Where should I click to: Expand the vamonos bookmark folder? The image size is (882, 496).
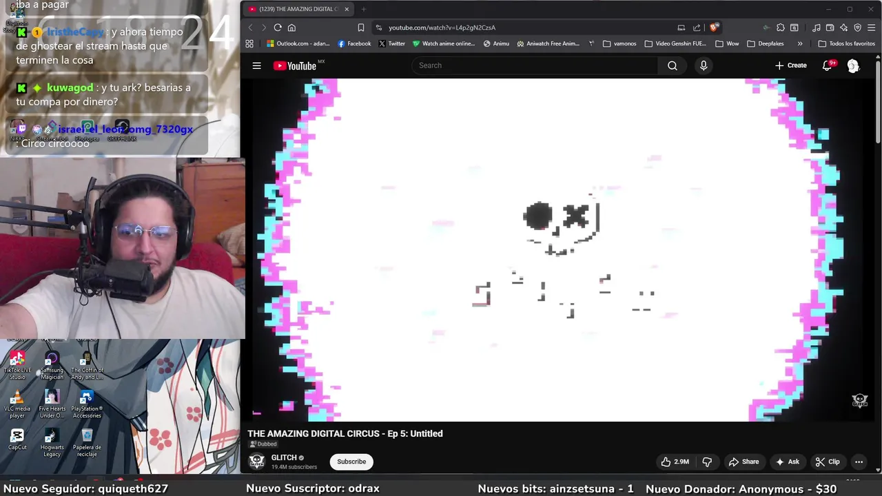619,43
